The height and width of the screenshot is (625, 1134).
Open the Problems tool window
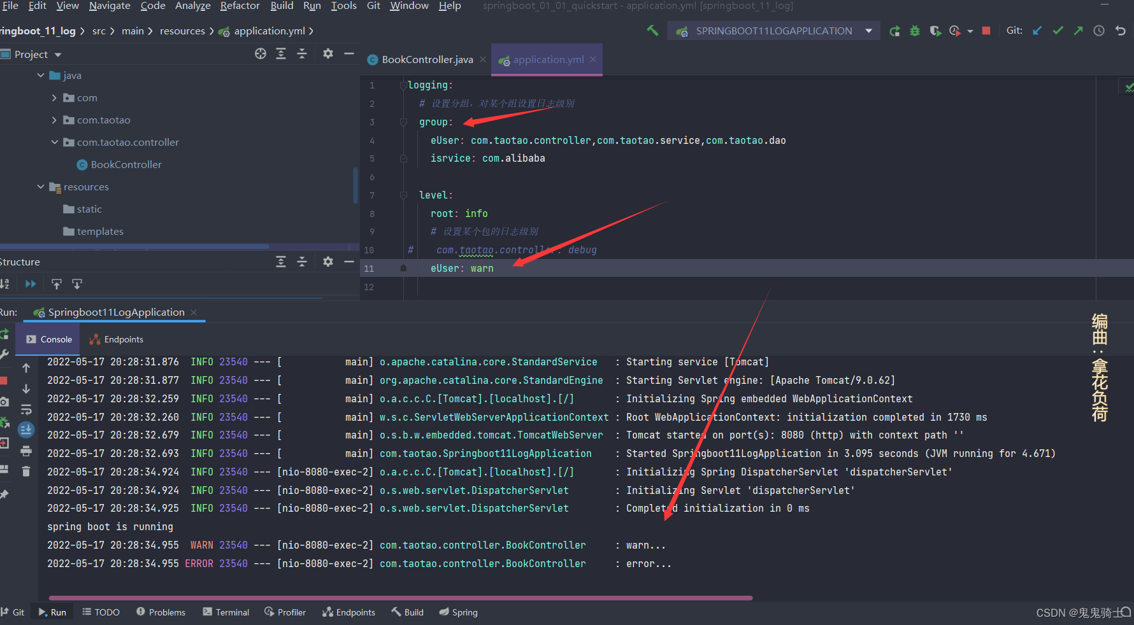coord(161,612)
